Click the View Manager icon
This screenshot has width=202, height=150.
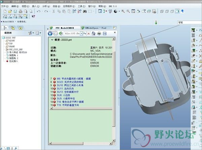click(154, 11)
